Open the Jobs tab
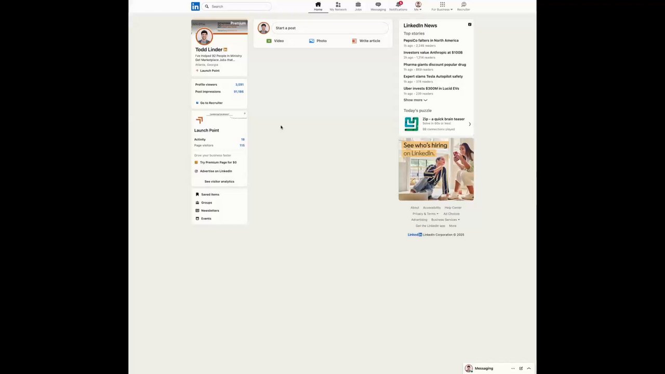The width and height of the screenshot is (665, 374). click(358, 6)
